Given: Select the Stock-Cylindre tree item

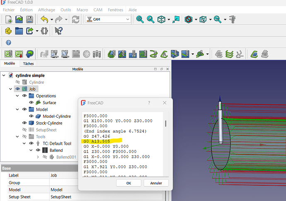Looking at the screenshot, I should pos(49,123).
